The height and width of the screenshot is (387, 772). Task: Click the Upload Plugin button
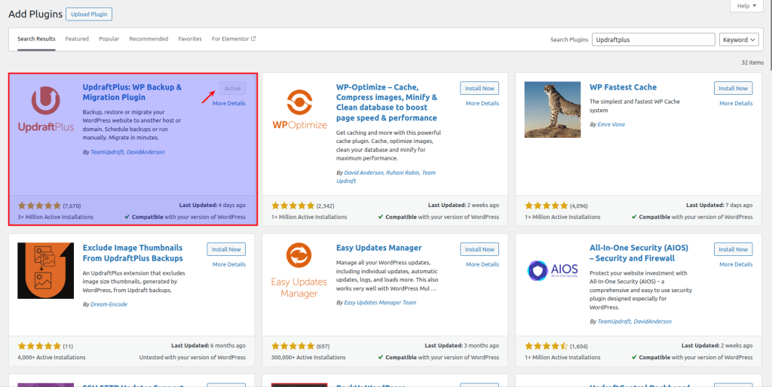point(89,14)
